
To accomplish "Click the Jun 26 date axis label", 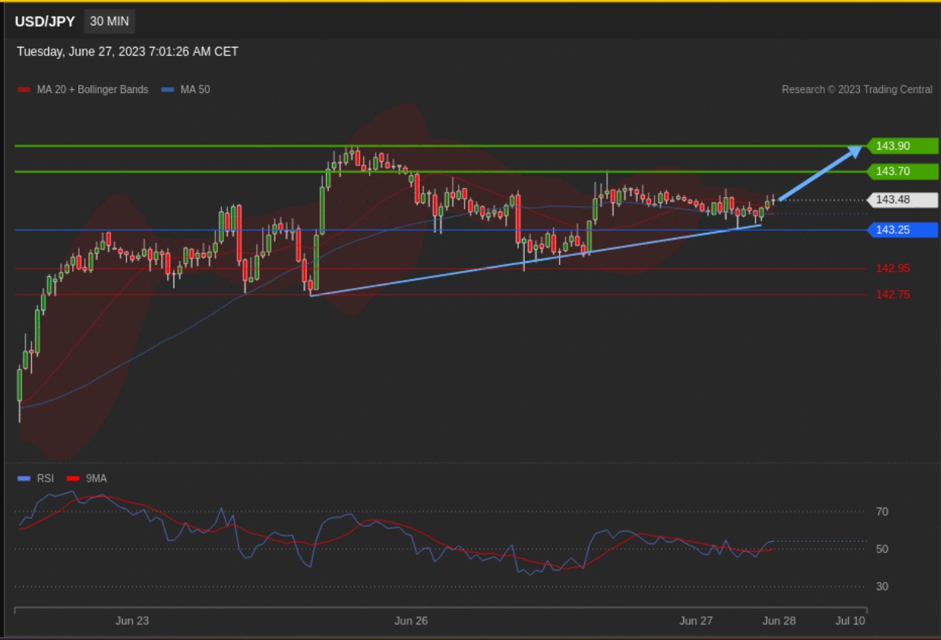I will point(411,621).
